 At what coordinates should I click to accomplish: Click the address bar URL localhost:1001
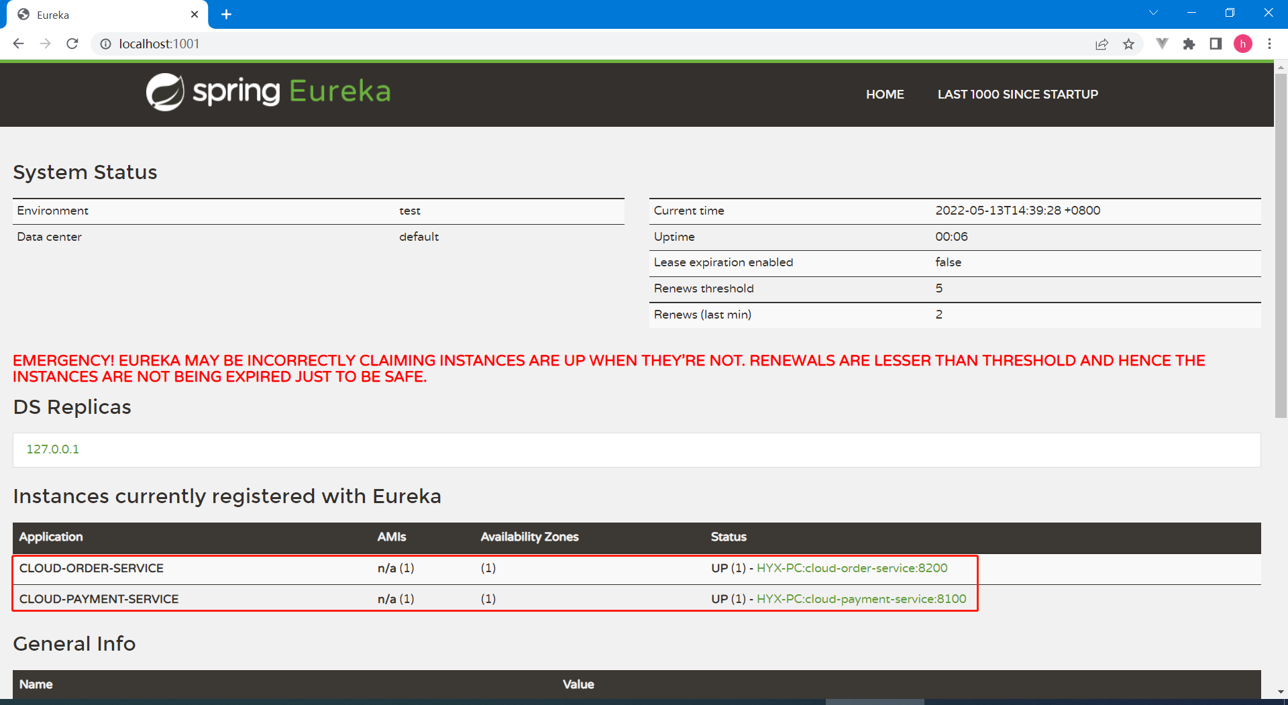[159, 44]
